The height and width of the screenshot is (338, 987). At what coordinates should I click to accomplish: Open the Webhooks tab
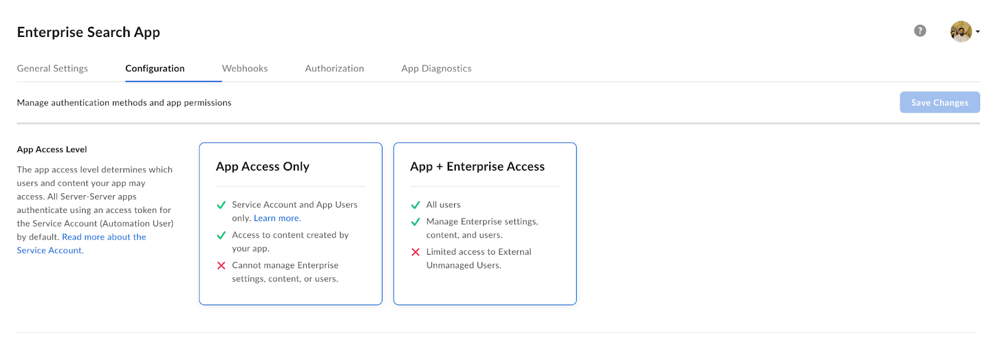pyautogui.click(x=245, y=68)
